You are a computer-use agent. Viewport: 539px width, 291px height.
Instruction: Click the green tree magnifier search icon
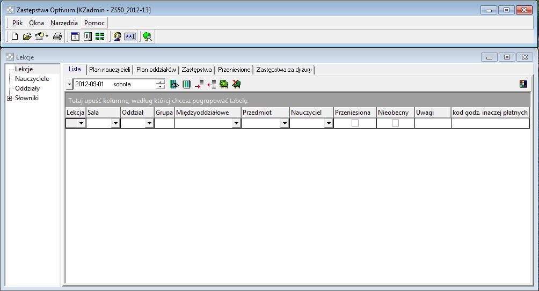pos(148,36)
